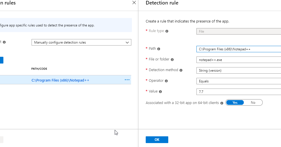Screen dimensions: 281x147
Task: Close the Detection rules panel
Action: pos(134,3)
